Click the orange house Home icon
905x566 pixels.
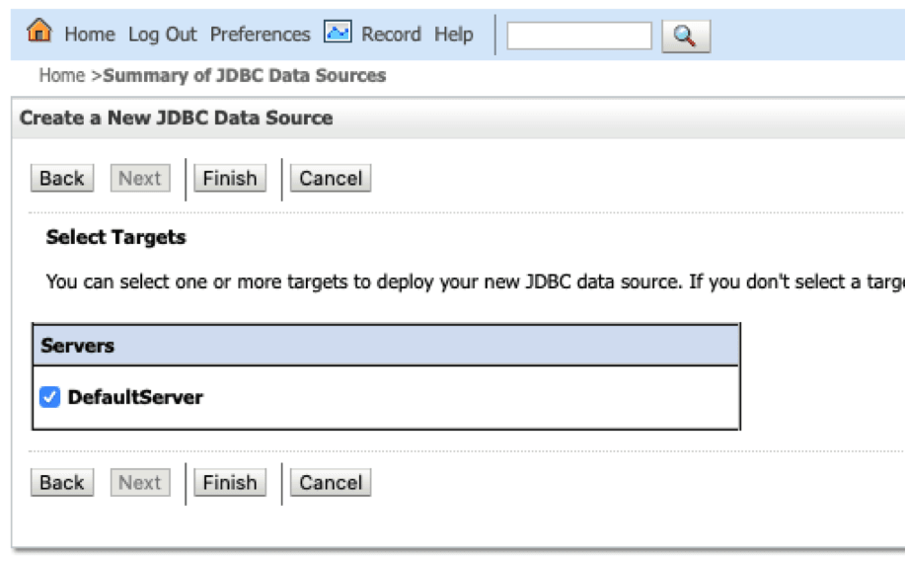coord(39,30)
